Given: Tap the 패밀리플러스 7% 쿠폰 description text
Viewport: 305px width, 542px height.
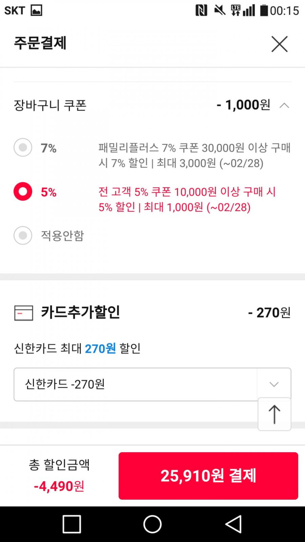Looking at the screenshot, I should point(194,156).
